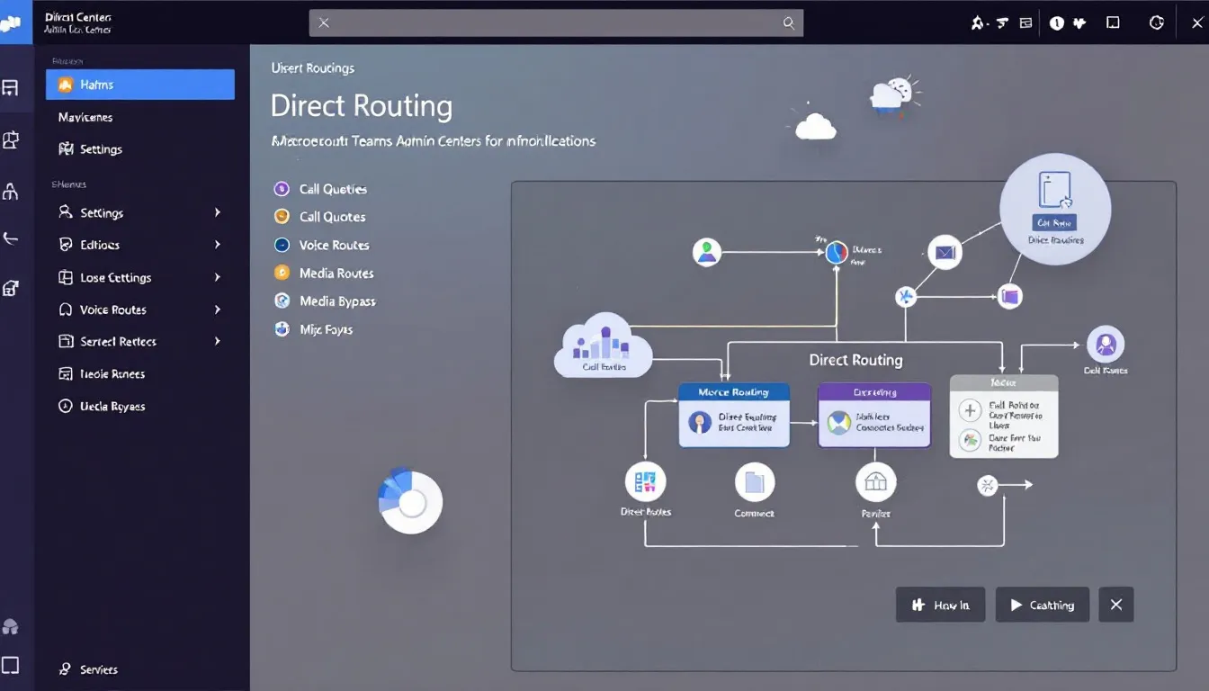
Task: Expand the Edtioes chevron
Action: (218, 245)
